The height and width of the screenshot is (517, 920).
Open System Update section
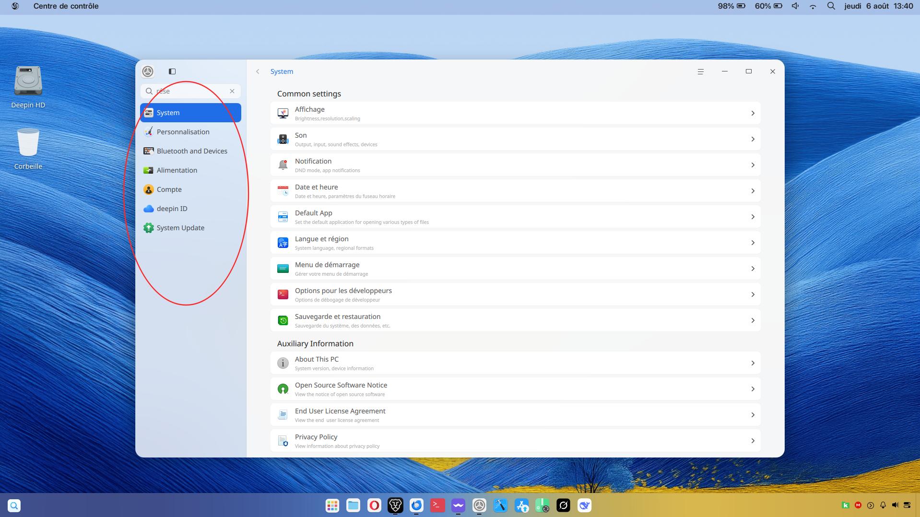[x=190, y=228]
